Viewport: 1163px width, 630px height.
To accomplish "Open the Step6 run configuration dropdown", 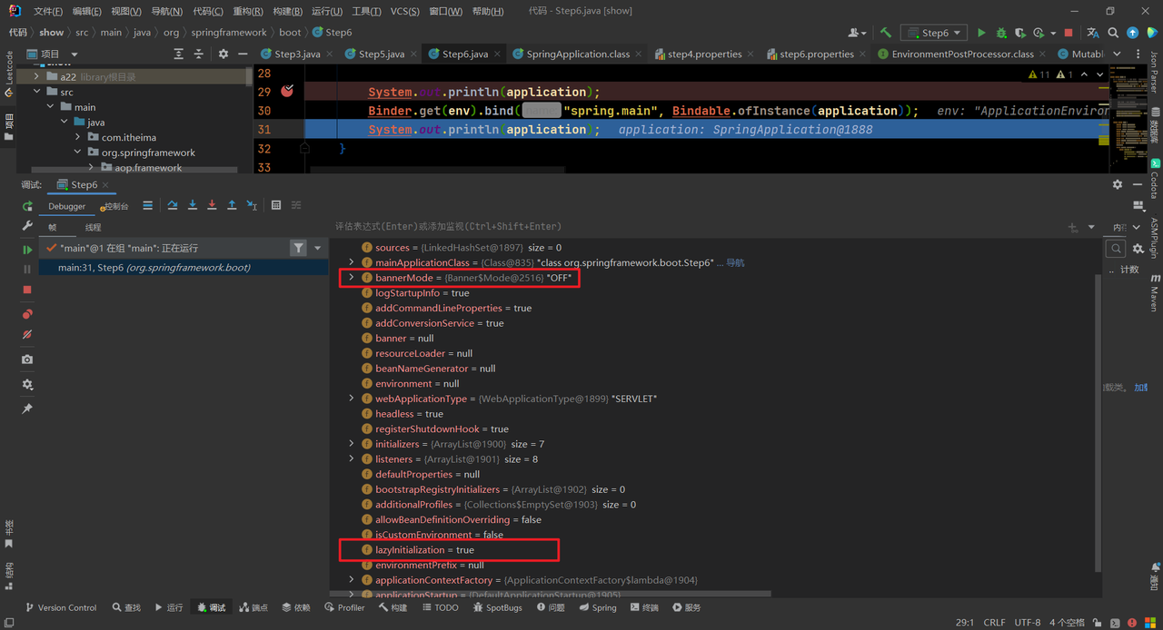I will pos(933,33).
